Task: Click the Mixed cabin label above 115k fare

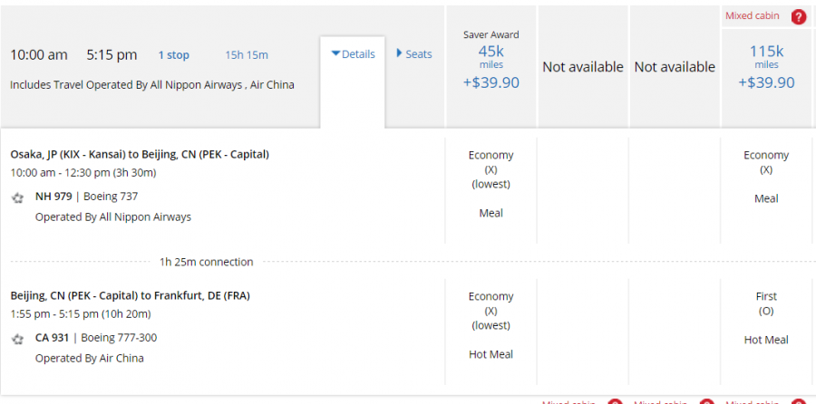Action: coord(752,16)
